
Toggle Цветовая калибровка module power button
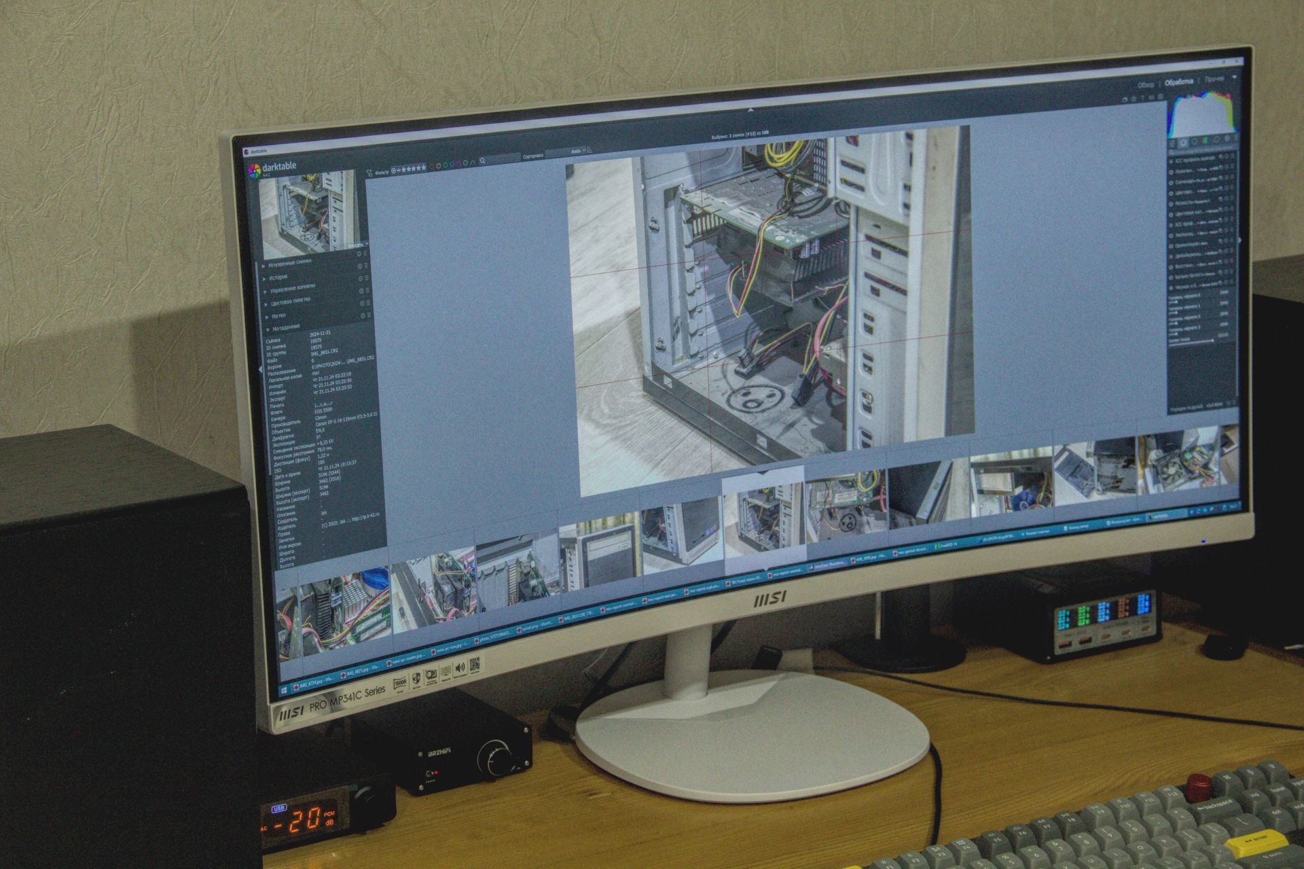[1171, 214]
